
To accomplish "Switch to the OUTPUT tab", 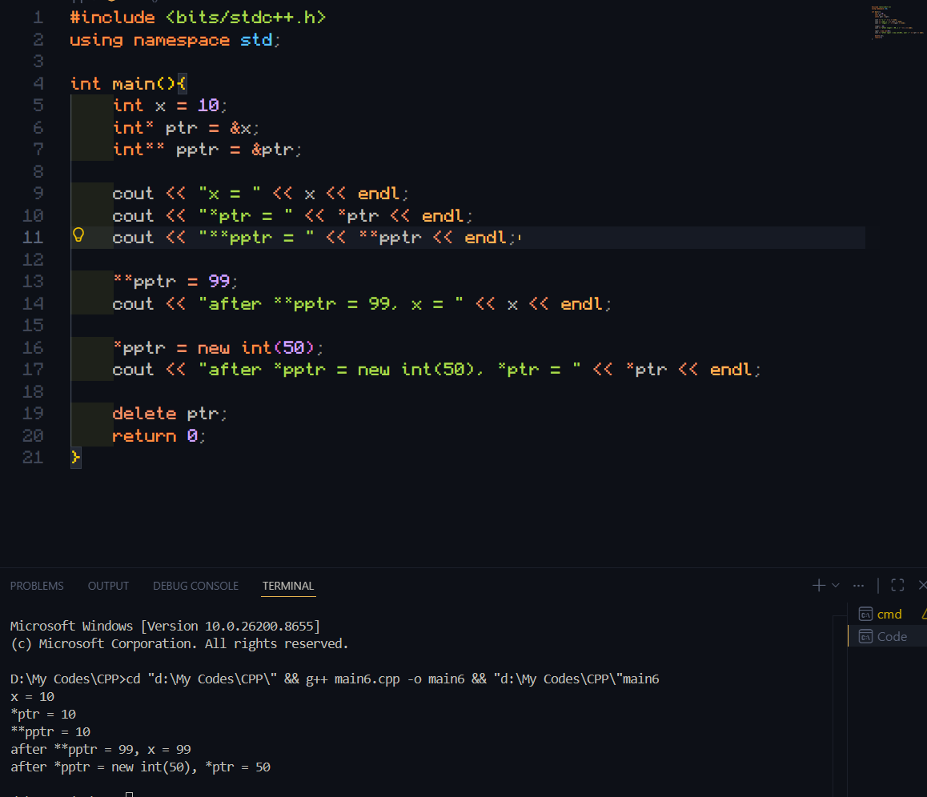I will (x=108, y=586).
